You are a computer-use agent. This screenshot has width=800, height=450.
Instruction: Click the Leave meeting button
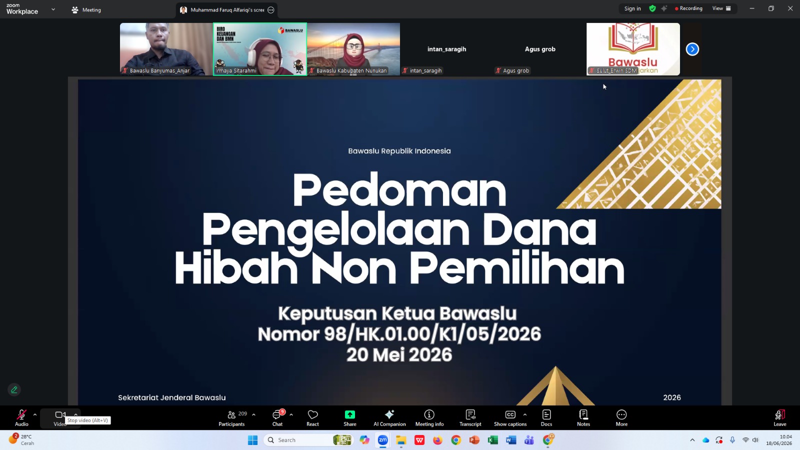(780, 418)
